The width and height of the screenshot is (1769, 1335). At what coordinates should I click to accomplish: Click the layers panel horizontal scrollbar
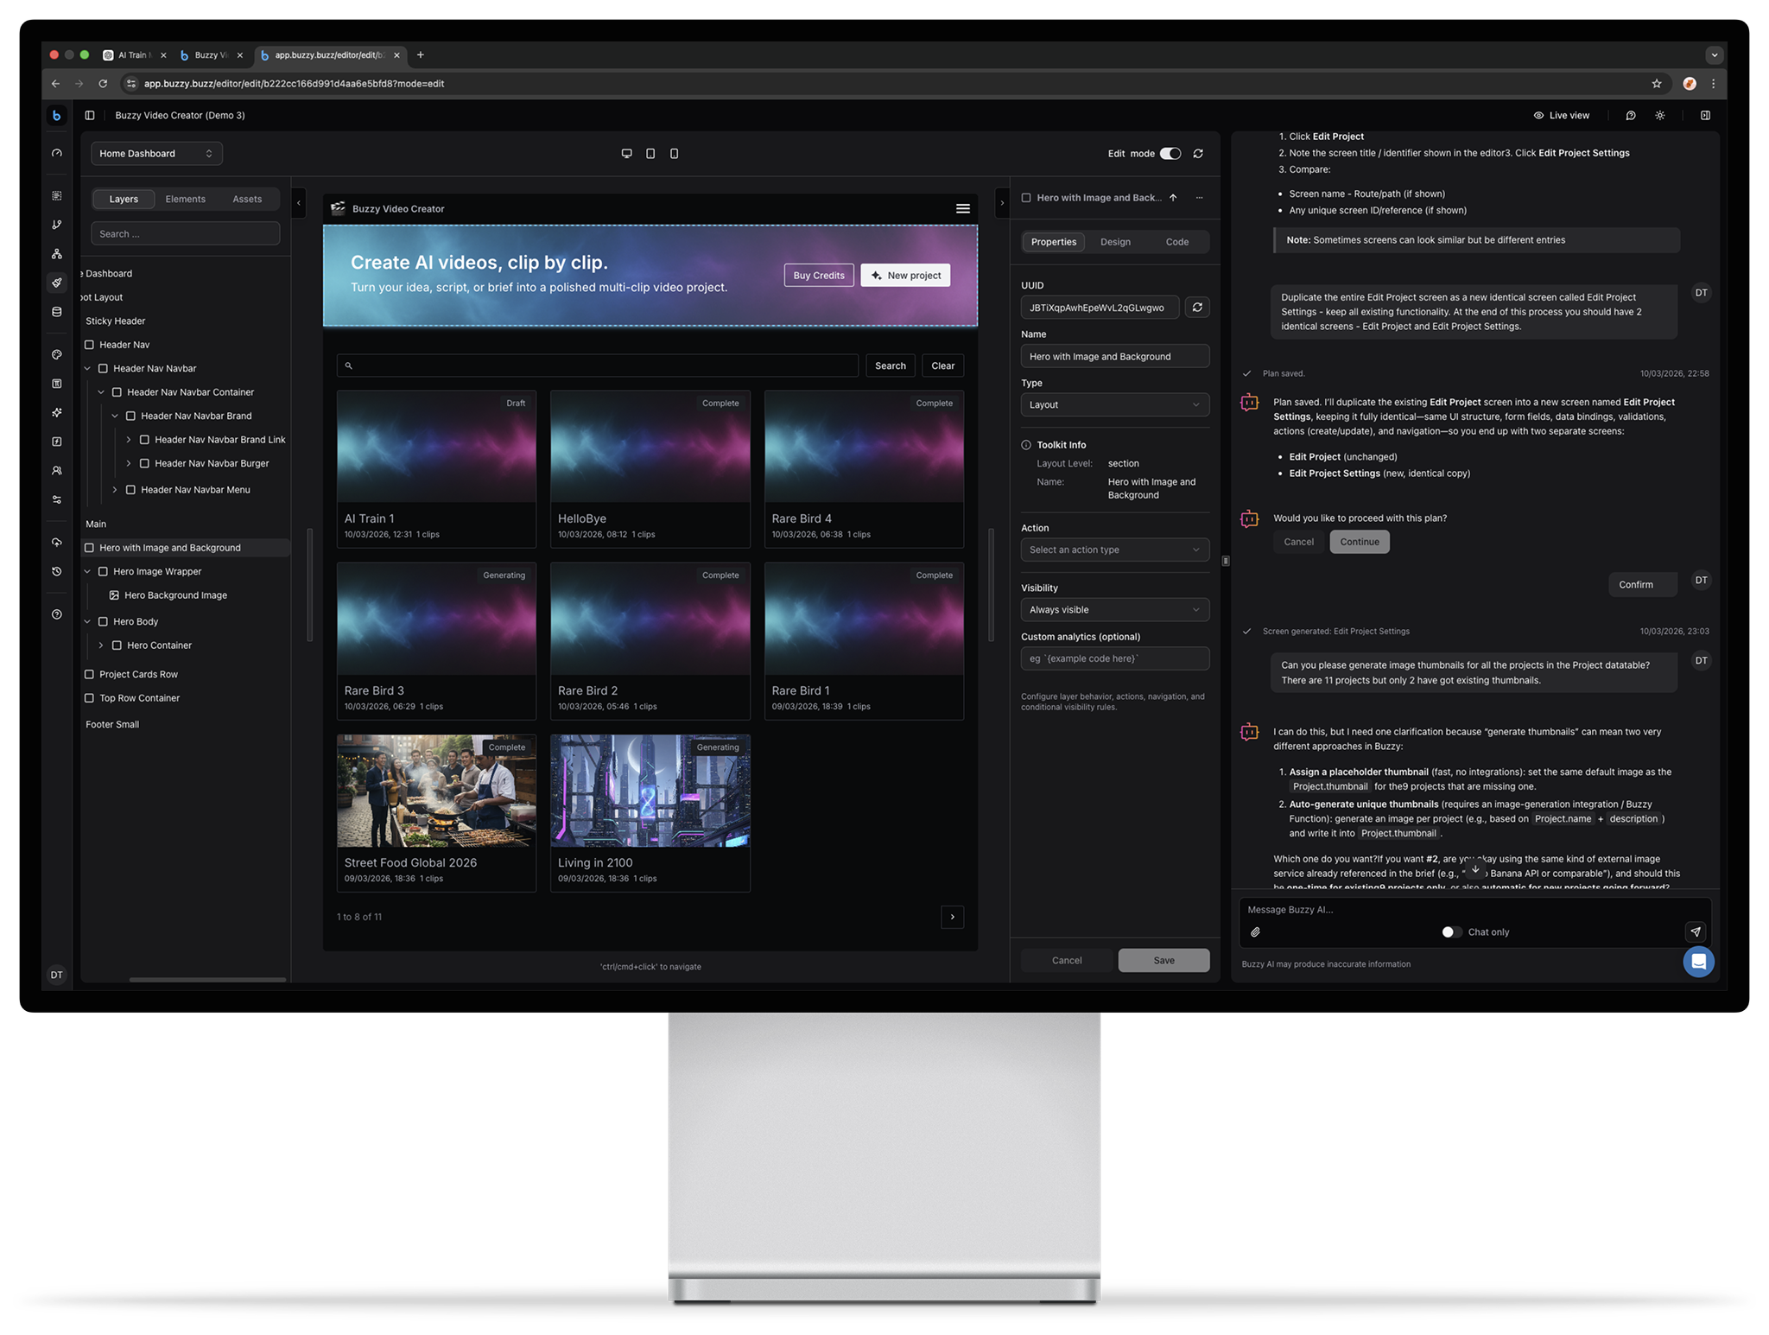(207, 979)
